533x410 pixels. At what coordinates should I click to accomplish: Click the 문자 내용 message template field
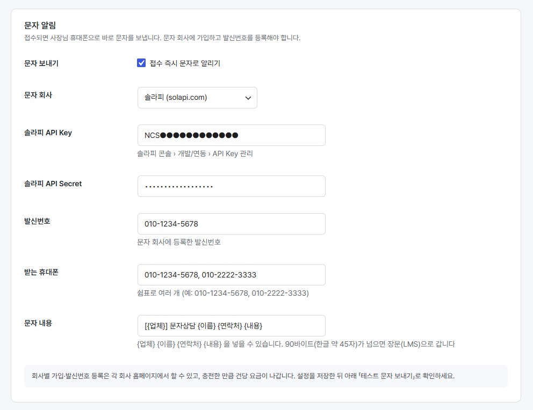coord(231,326)
